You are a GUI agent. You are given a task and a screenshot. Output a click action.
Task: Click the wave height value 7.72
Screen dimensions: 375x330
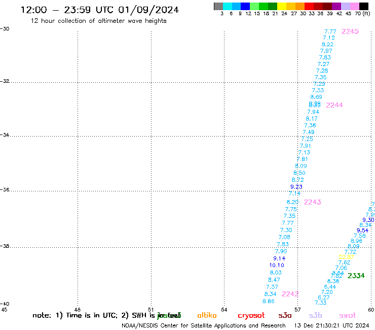point(350,252)
